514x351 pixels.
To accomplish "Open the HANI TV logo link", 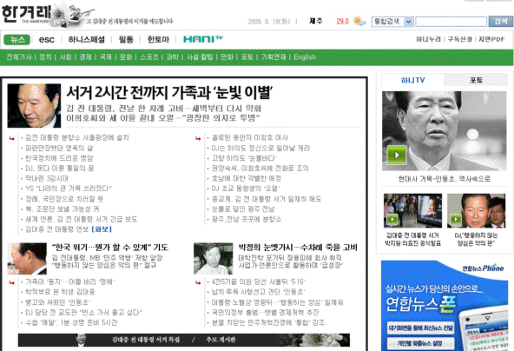I will tap(202, 39).
